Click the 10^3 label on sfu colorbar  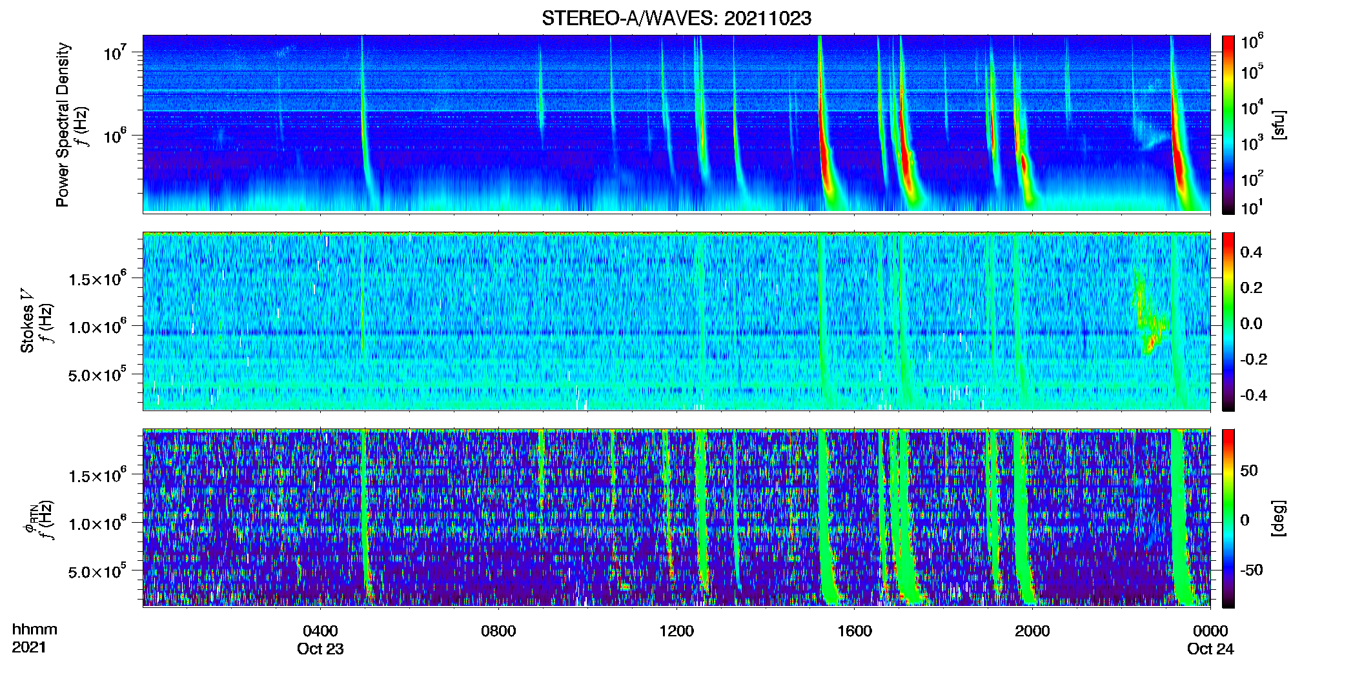[x=1252, y=143]
